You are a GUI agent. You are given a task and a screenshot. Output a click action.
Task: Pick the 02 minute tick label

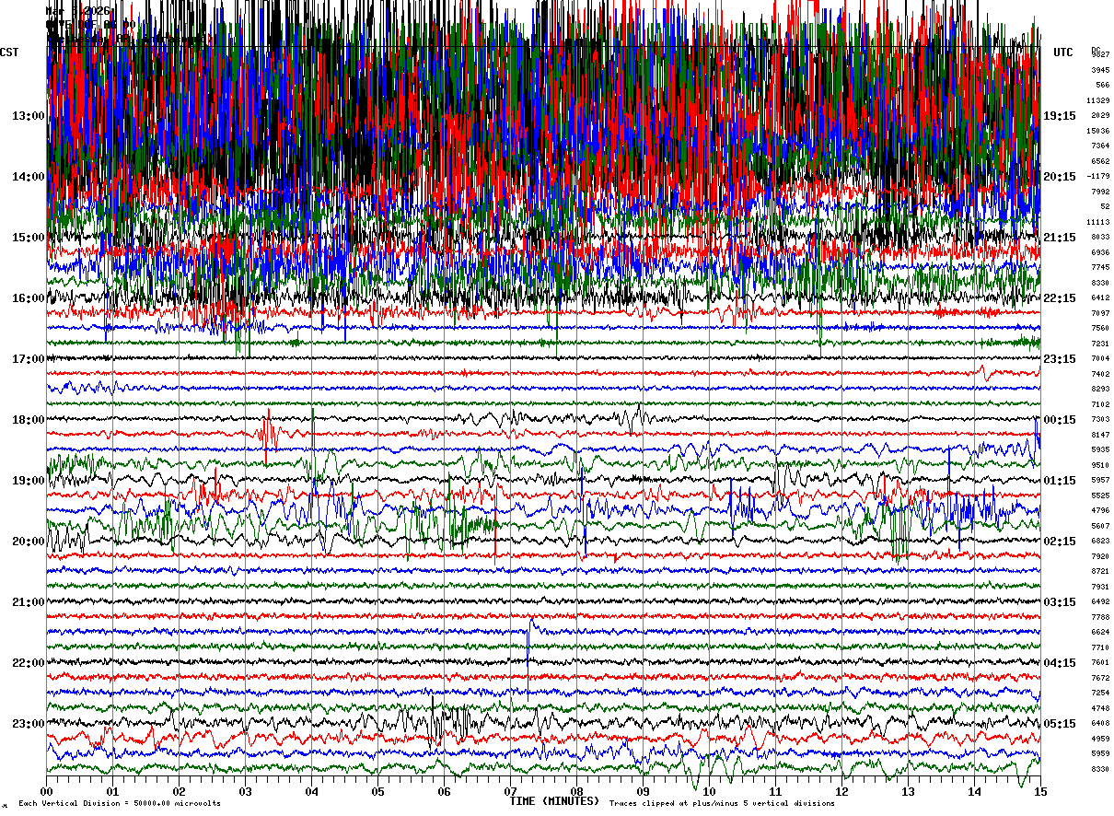click(x=179, y=791)
